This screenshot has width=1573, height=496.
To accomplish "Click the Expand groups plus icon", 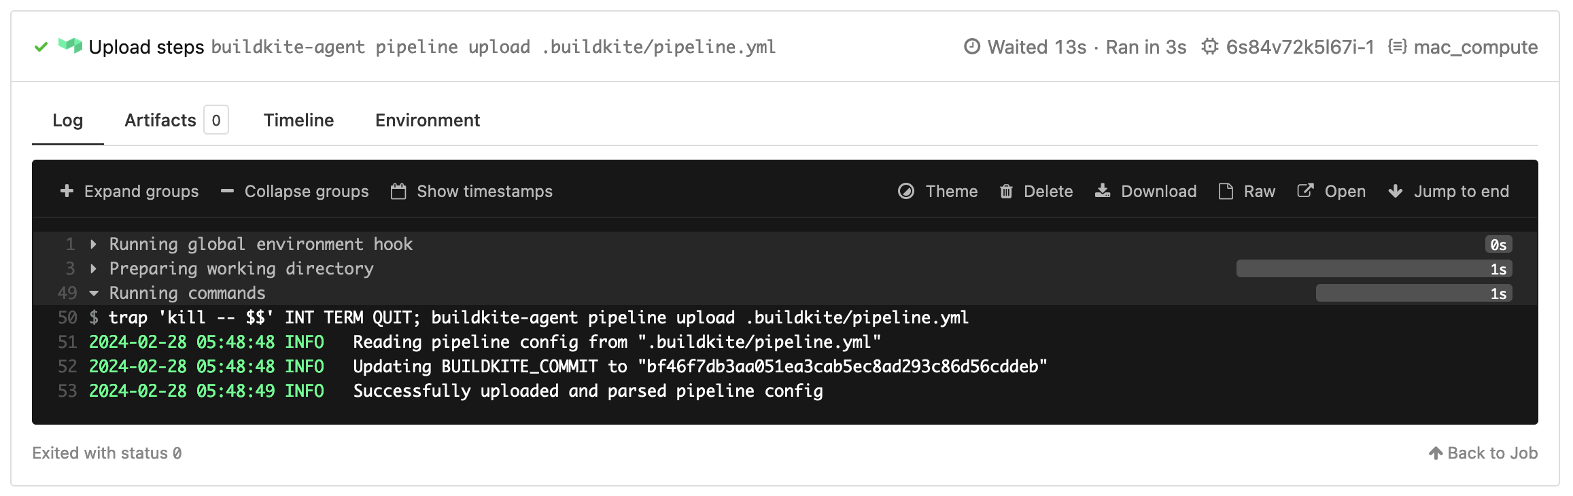I will (67, 192).
